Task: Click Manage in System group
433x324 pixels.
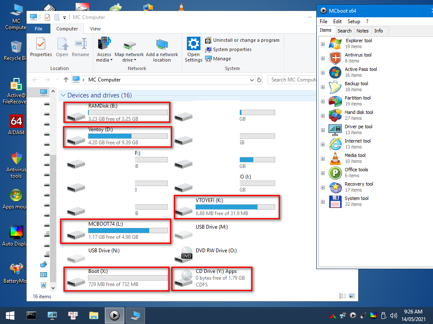Action: [x=218, y=59]
